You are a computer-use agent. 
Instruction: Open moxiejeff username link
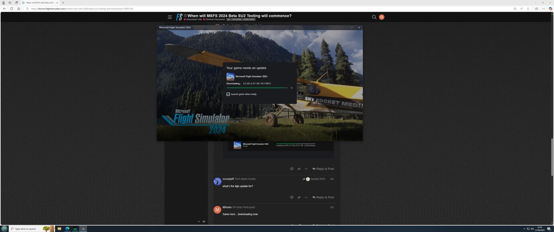pos(228,179)
